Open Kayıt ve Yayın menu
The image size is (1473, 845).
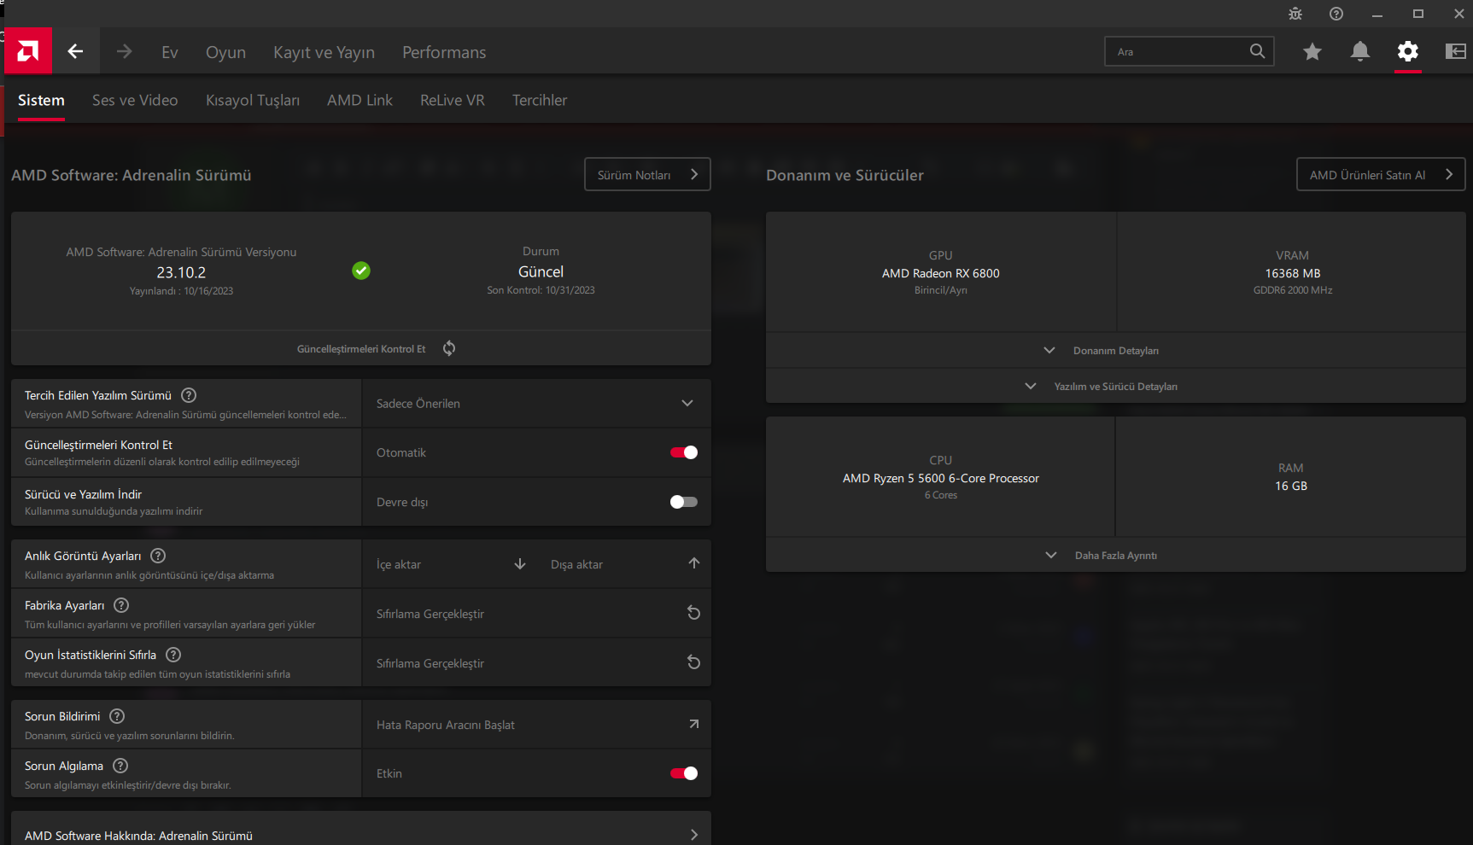point(324,52)
